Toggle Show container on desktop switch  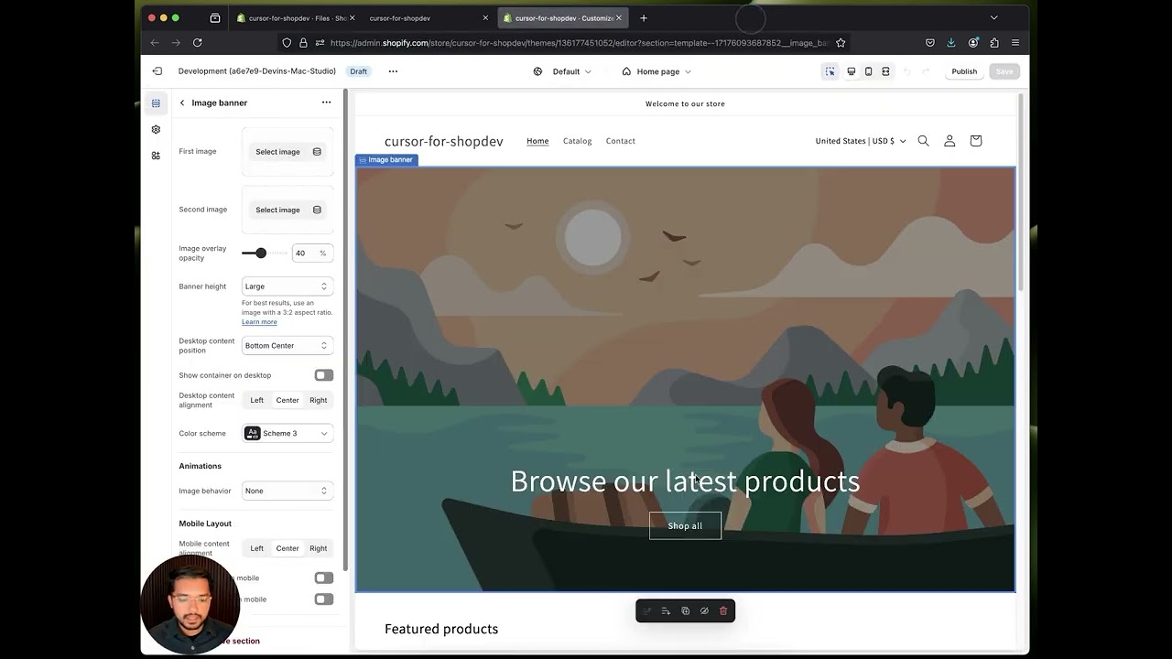point(323,375)
